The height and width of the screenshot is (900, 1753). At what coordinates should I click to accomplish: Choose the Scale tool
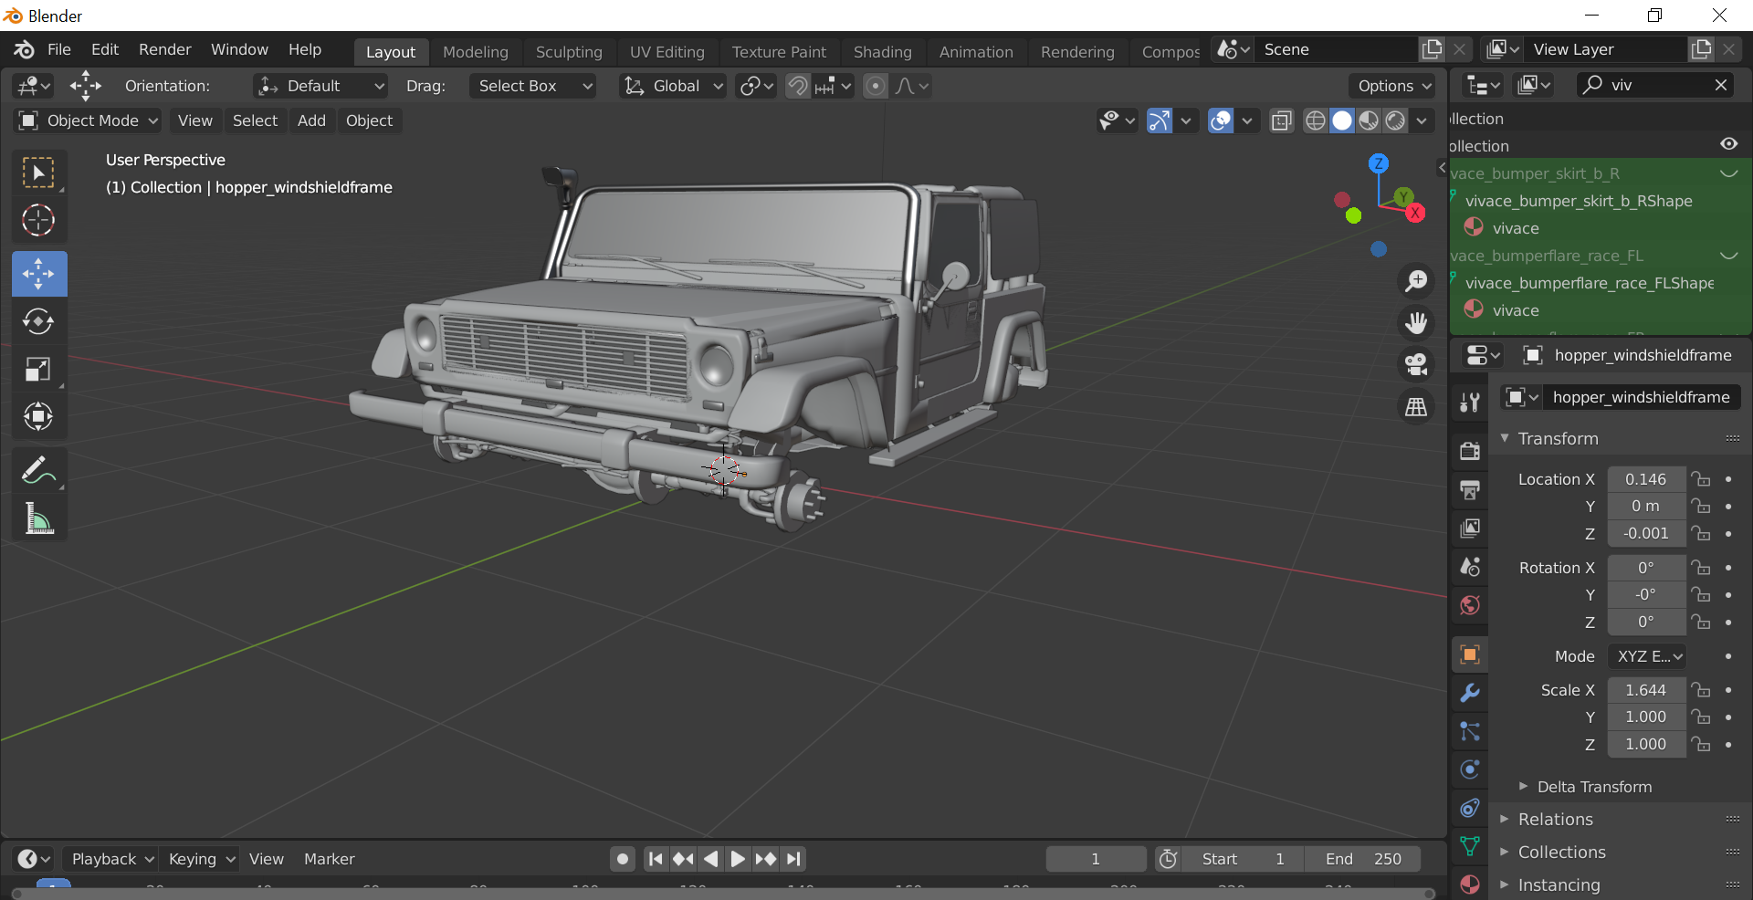[x=38, y=369]
